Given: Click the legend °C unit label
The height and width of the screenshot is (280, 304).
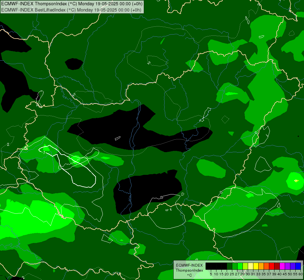Looking at the screenshot, I should coord(189,275).
